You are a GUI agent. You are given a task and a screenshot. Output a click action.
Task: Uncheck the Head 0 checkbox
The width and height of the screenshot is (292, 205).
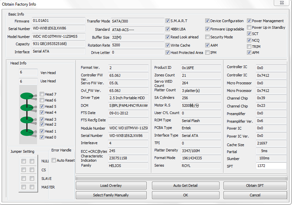point(42,137)
